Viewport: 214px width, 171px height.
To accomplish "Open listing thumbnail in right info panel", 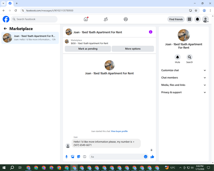I will pos(184,35).
